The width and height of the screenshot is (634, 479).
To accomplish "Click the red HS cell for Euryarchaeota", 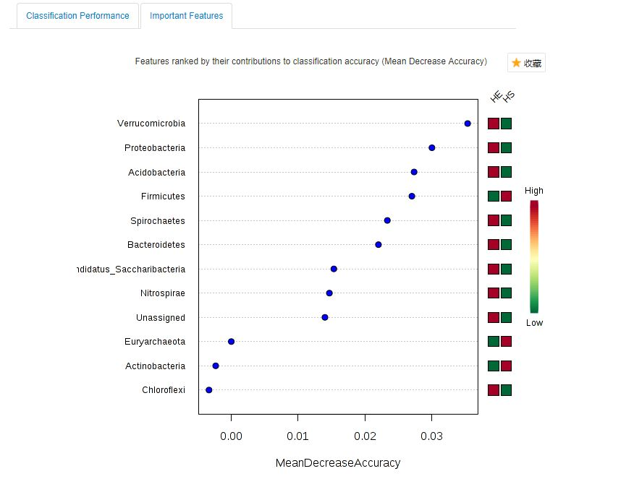I will (506, 341).
